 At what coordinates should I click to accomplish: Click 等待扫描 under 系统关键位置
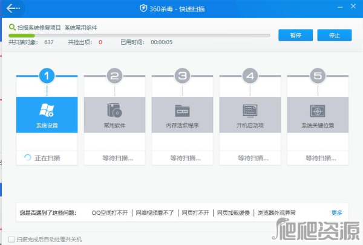[x=321, y=158]
